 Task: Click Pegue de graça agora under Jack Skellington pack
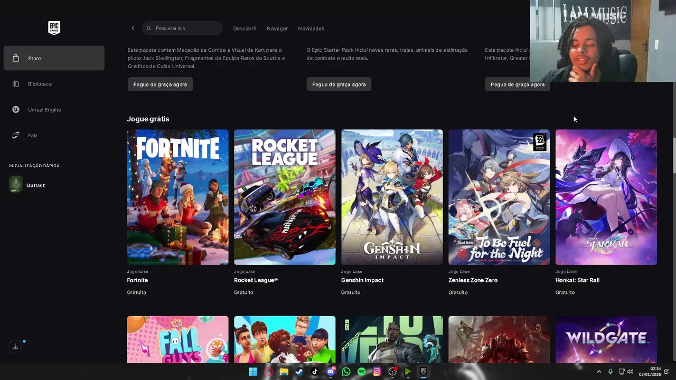(x=160, y=84)
